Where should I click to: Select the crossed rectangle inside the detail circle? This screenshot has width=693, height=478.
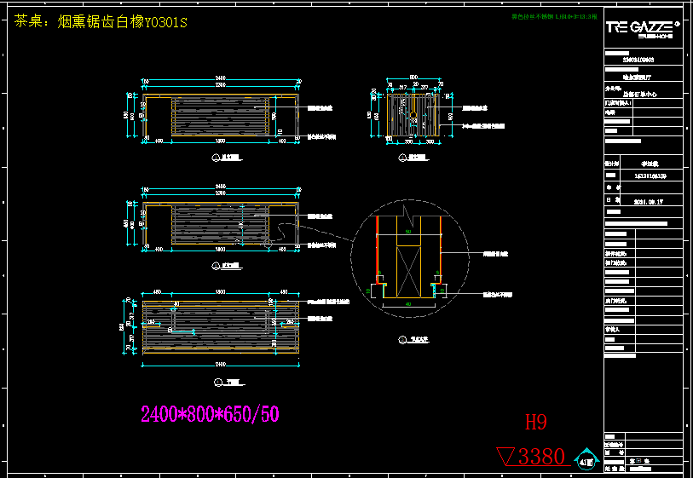click(x=408, y=272)
